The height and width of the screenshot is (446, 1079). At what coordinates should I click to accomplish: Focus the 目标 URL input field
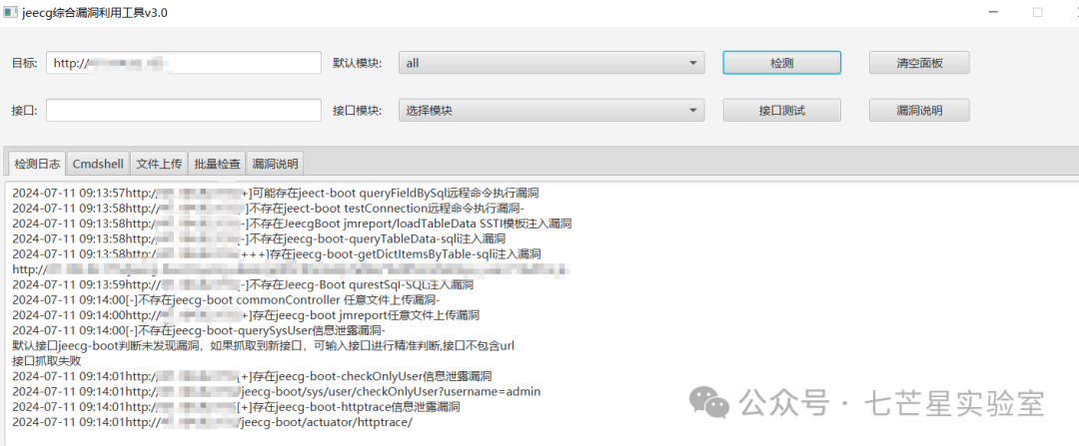click(184, 63)
